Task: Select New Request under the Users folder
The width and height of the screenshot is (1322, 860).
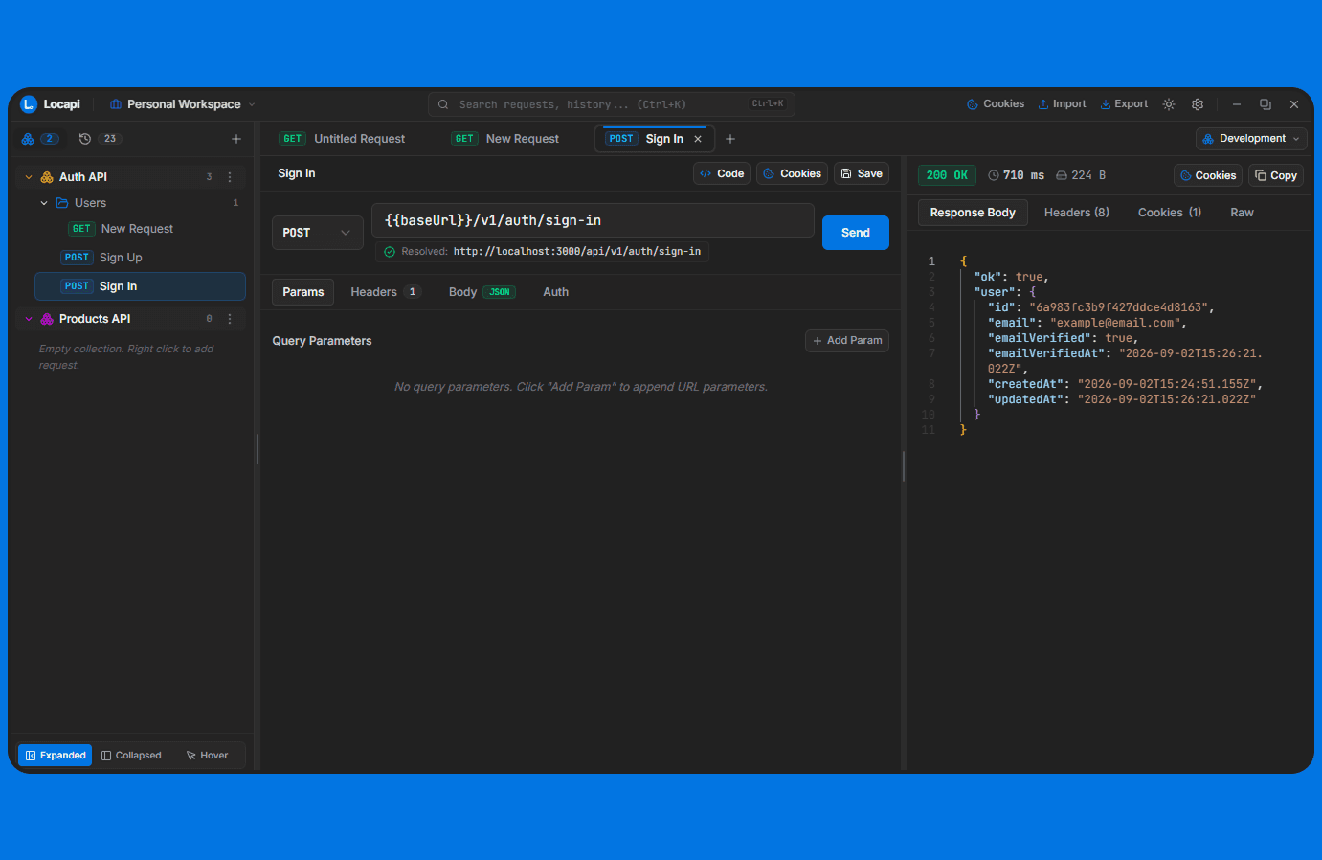Action: (x=140, y=229)
